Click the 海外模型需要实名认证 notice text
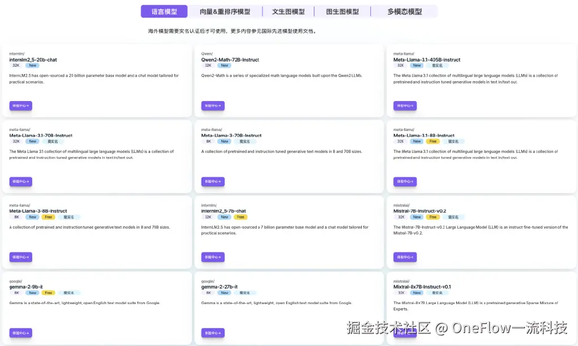The width and height of the screenshot is (578, 346). [x=233, y=31]
